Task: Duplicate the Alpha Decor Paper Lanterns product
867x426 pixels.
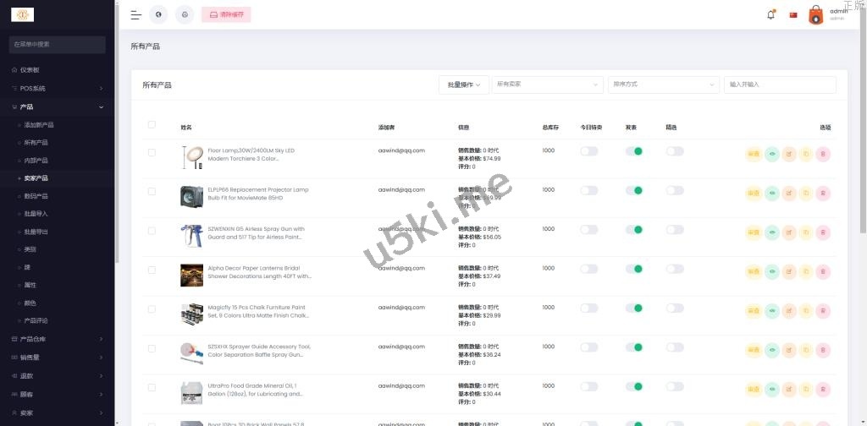Action: point(806,271)
